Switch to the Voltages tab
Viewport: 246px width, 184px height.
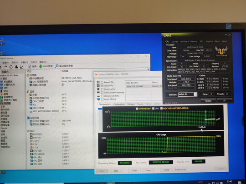pos(131,104)
